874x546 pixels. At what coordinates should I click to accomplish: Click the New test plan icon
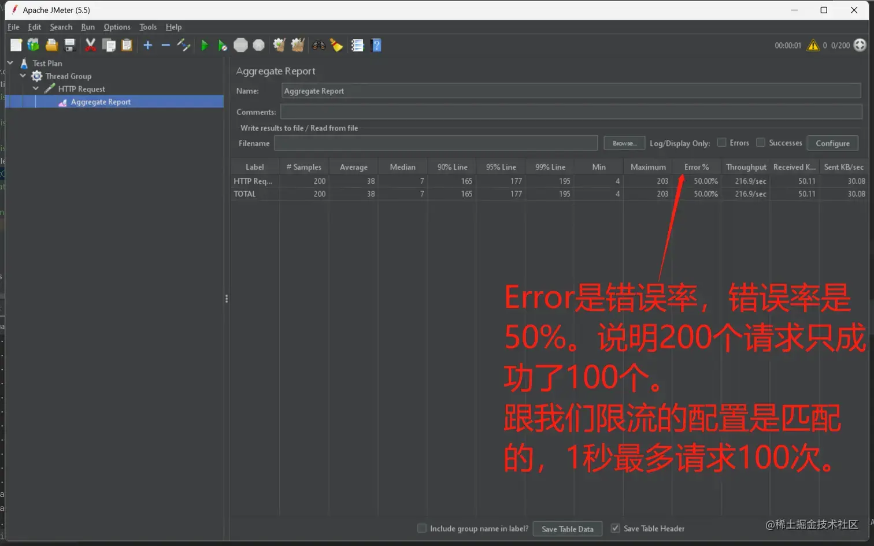(16, 45)
